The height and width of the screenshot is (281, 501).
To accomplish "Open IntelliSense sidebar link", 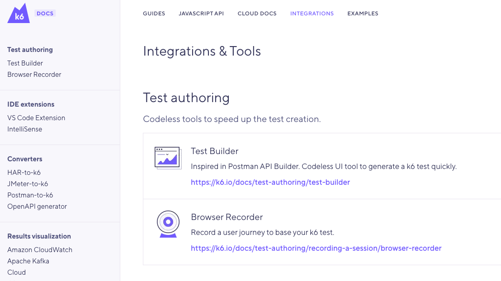I will pos(24,129).
